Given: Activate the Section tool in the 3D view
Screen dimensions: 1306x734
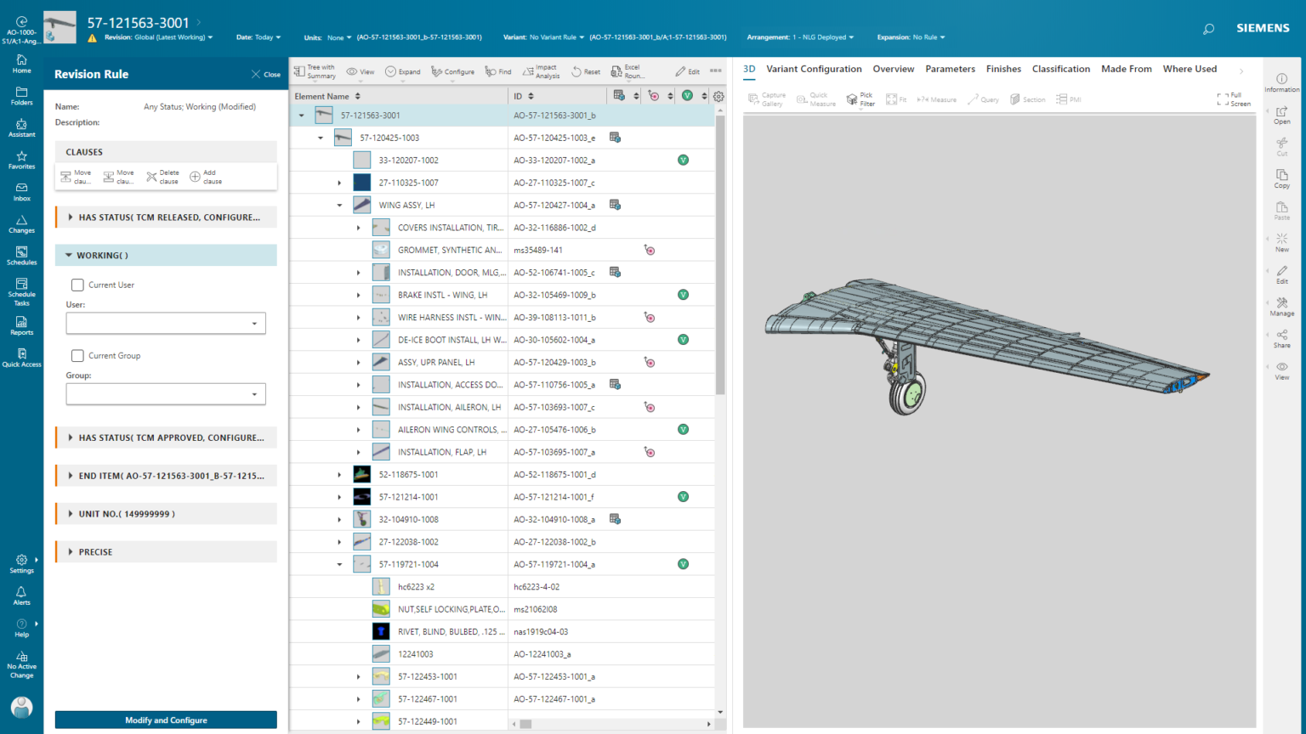Looking at the screenshot, I should (x=1028, y=99).
